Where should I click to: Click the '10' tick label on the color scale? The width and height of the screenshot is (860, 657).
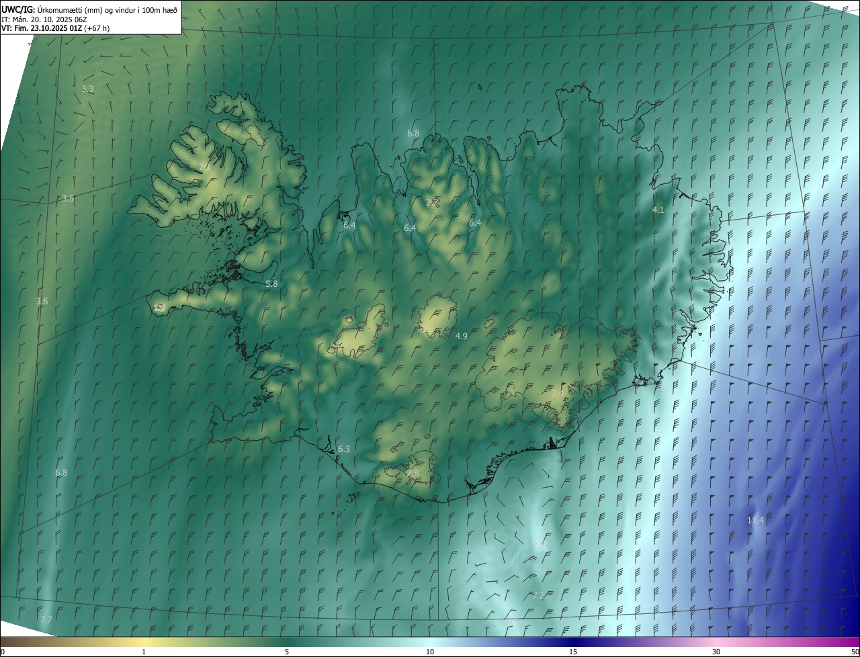(x=430, y=652)
